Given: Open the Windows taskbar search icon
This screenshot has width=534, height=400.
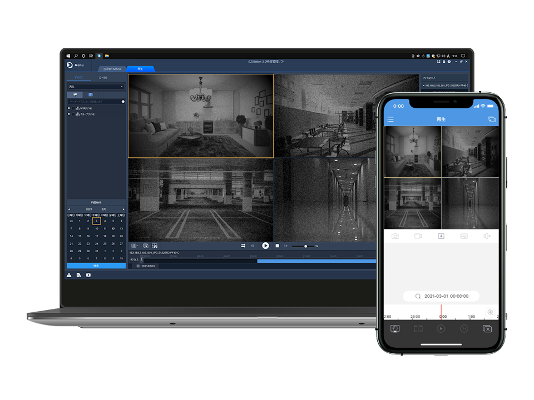Looking at the screenshot, I should 76,56.
